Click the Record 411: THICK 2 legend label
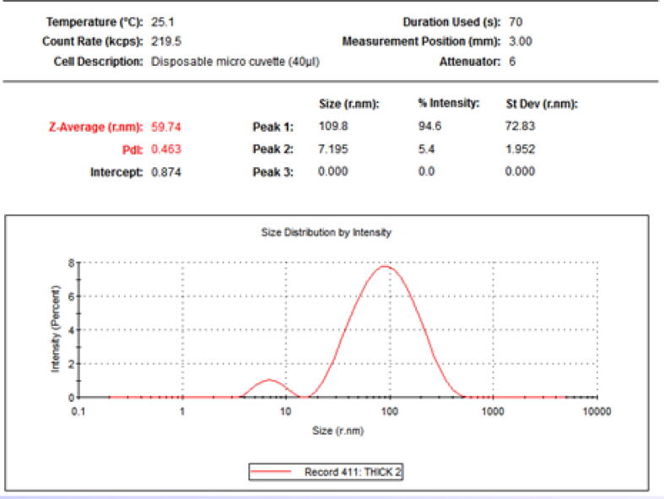The width and height of the screenshot is (664, 499). [353, 472]
